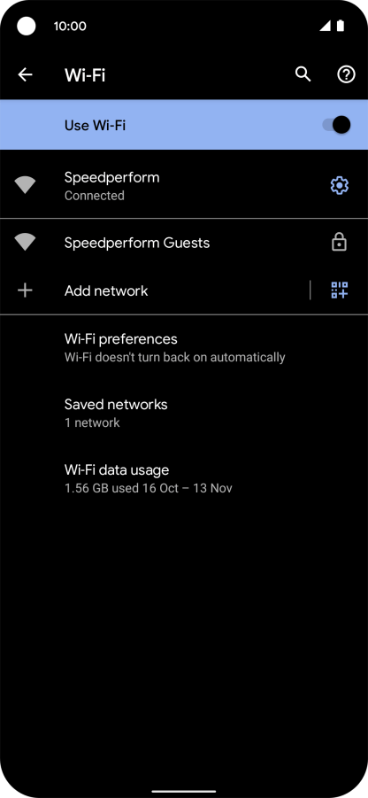Open the help question mark icon
Screen dimensions: 368x798
pyautogui.click(x=346, y=74)
